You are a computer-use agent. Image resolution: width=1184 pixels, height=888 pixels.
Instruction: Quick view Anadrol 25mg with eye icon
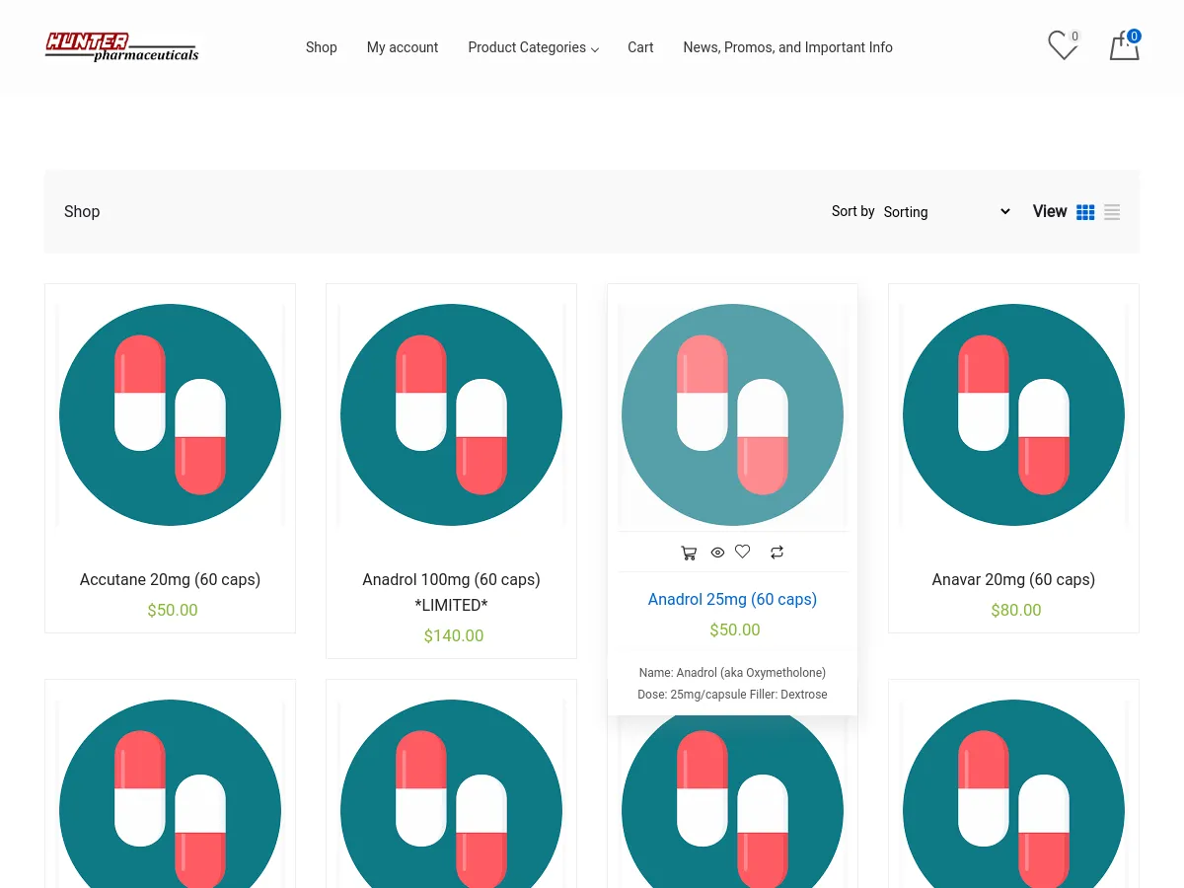tap(717, 553)
